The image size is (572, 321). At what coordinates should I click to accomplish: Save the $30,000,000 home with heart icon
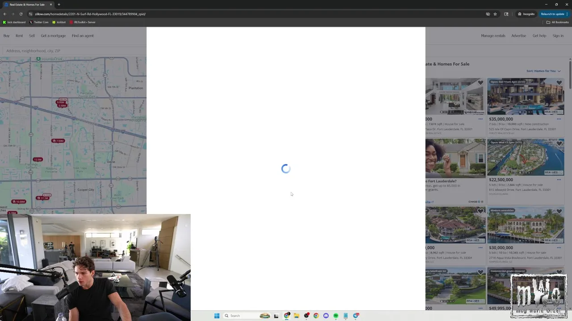click(559, 211)
